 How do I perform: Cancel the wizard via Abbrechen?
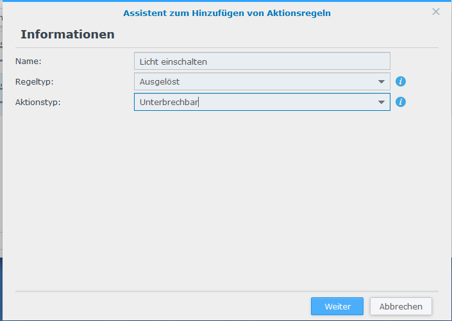point(401,306)
